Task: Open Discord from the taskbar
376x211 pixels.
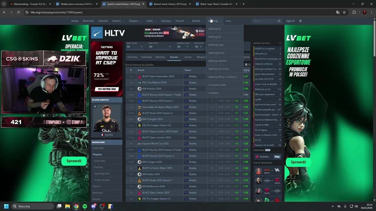Action: (93, 206)
